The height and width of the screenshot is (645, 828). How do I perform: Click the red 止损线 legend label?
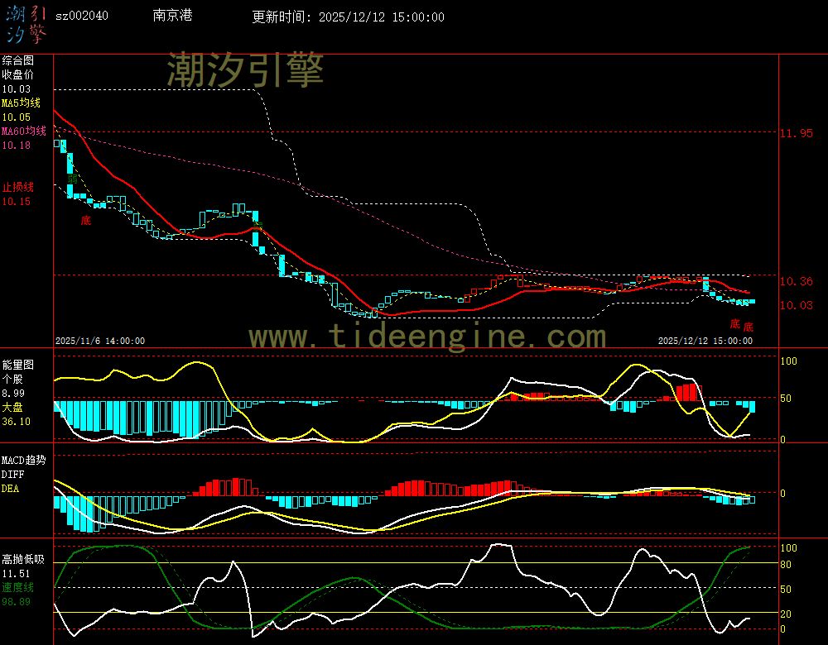point(17,187)
